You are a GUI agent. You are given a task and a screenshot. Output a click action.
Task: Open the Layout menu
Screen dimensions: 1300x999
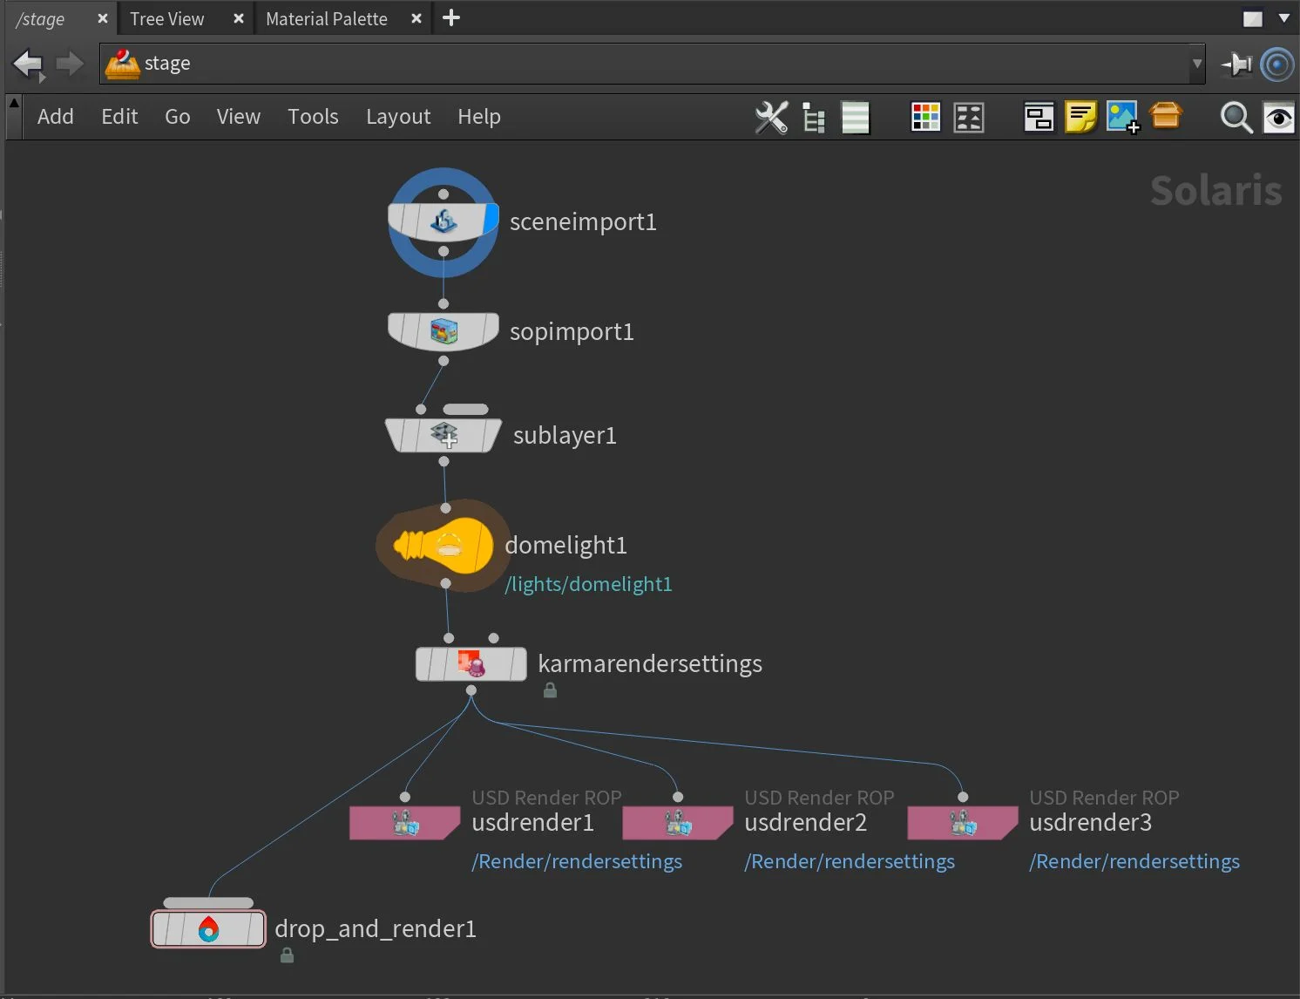coord(398,117)
